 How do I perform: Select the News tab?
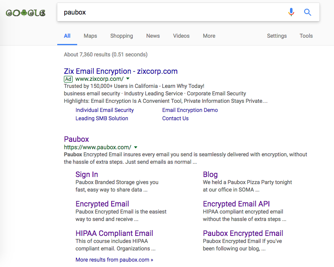point(153,36)
